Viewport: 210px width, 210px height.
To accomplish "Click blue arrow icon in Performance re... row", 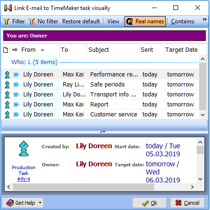I will click(x=16, y=75).
